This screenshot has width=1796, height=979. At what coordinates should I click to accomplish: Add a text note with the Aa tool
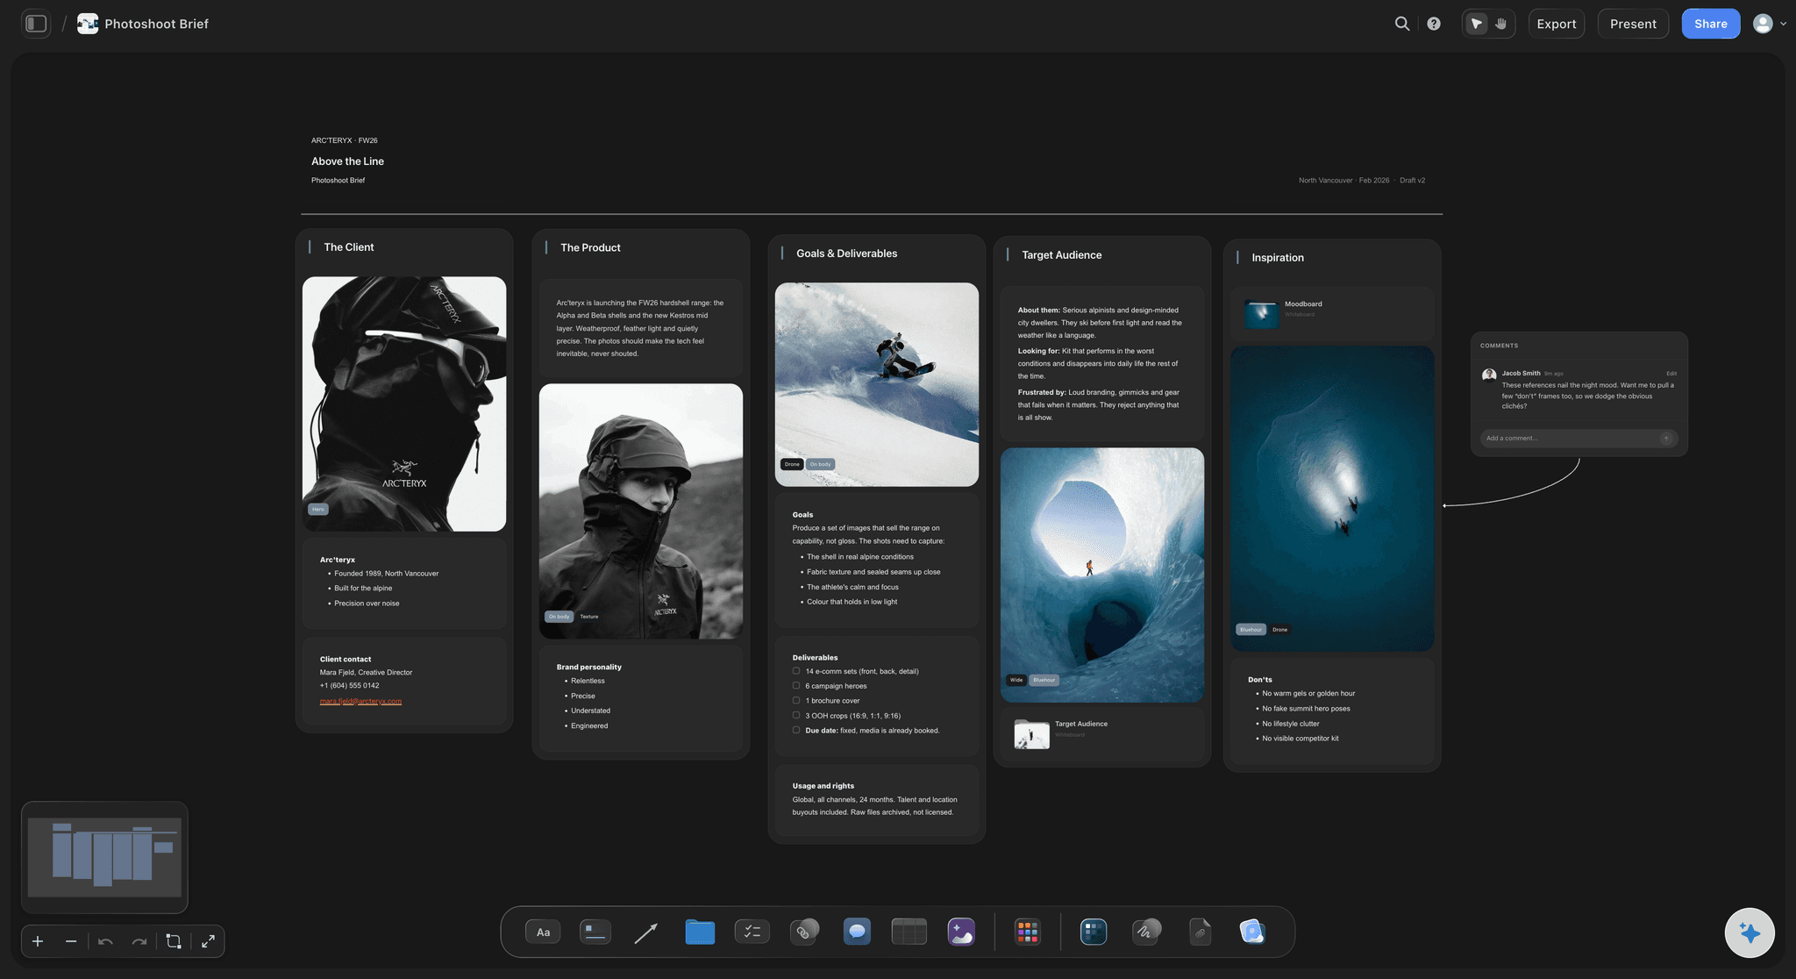pos(543,932)
